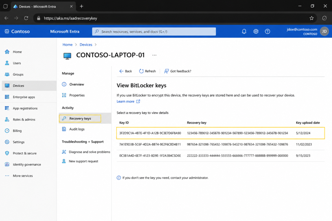This screenshot has width=332, height=221.
Task: Click the Billing icon
Action: pos(7,131)
